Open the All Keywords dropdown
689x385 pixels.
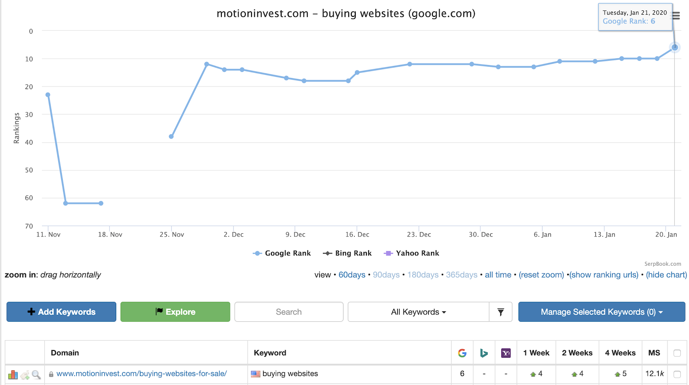pos(419,312)
